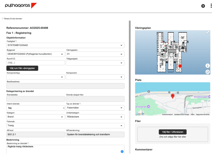The width and height of the screenshot is (212, 155).
Task: Show floor plan info icon
Action: click(x=207, y=66)
